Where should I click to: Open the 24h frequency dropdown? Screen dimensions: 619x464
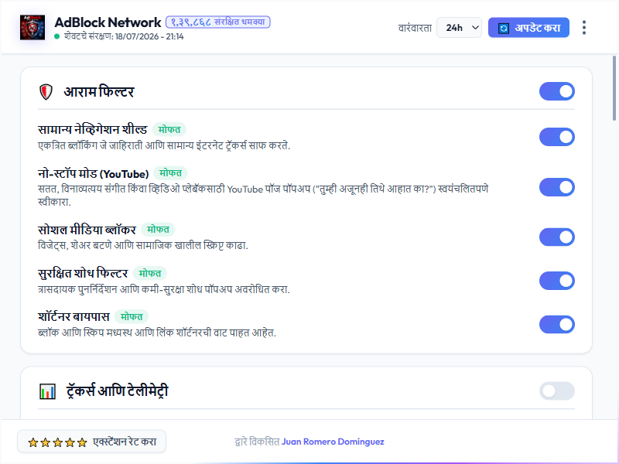coord(459,28)
